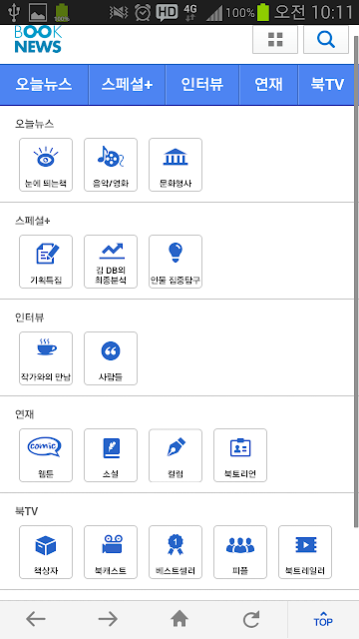The width and height of the screenshot is (359, 639).
Task: Open the grid menu button
Action: point(275,40)
